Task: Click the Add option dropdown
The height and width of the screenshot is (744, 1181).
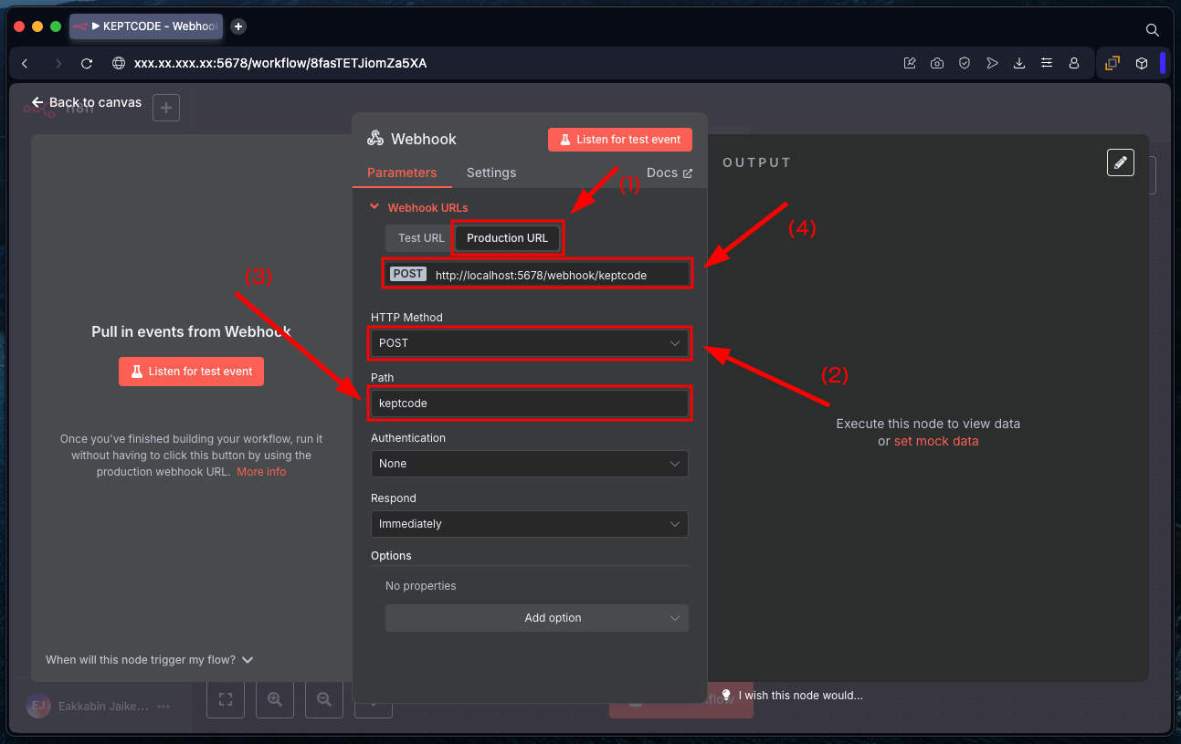Action: tap(536, 618)
